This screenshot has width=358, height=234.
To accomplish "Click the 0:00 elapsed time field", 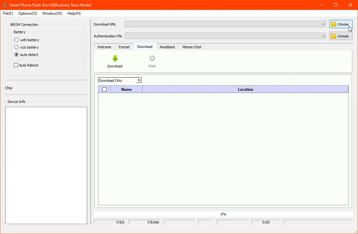I will tap(266, 222).
